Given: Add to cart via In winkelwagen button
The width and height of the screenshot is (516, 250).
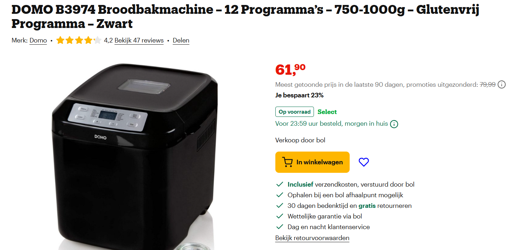Looking at the screenshot, I should pos(313,162).
